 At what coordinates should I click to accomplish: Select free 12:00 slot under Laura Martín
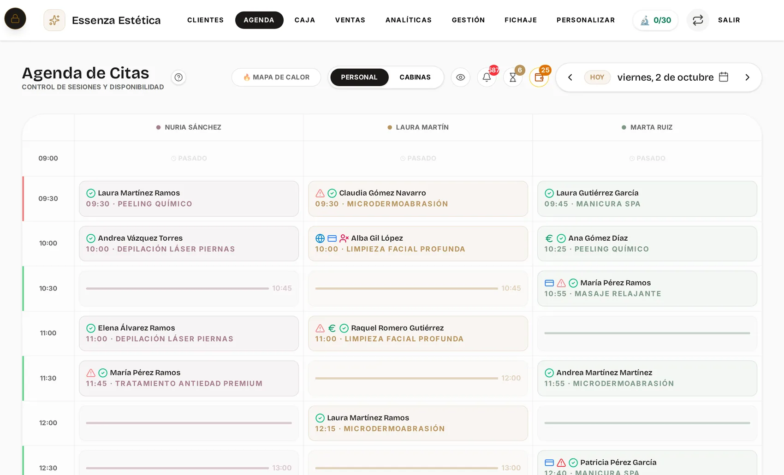click(418, 378)
